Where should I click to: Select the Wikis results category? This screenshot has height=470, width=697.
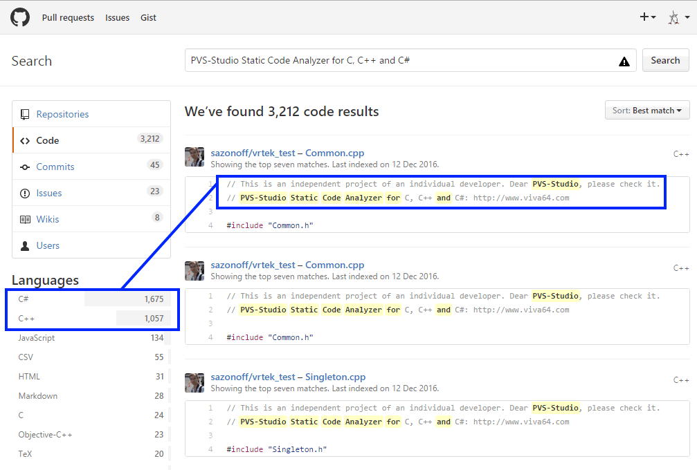[91, 219]
